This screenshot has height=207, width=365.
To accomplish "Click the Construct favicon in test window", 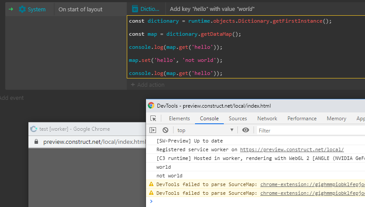I will point(34,129).
